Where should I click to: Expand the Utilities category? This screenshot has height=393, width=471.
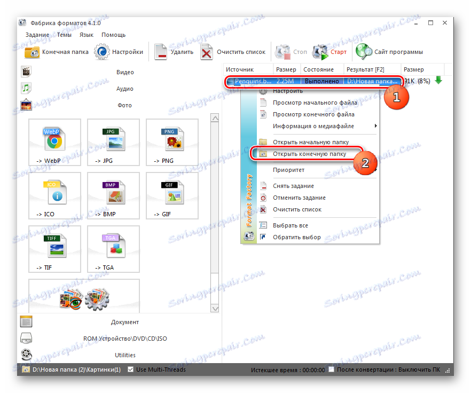point(125,355)
